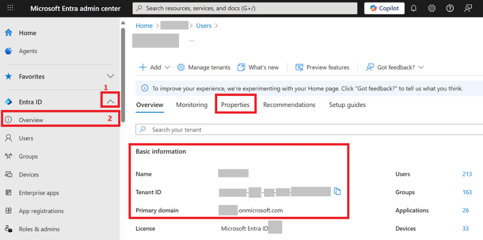
Task: Click the sidebar vertical scrollbar
Action: 123,75
